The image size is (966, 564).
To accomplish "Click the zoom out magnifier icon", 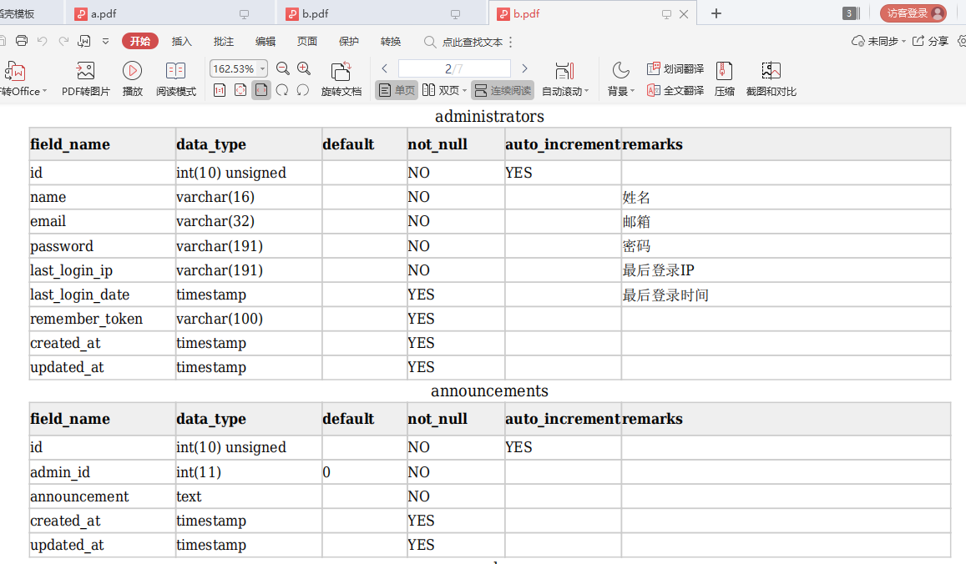I will (283, 68).
